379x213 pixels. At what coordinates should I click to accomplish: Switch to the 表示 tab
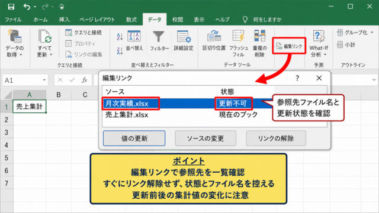(199, 20)
